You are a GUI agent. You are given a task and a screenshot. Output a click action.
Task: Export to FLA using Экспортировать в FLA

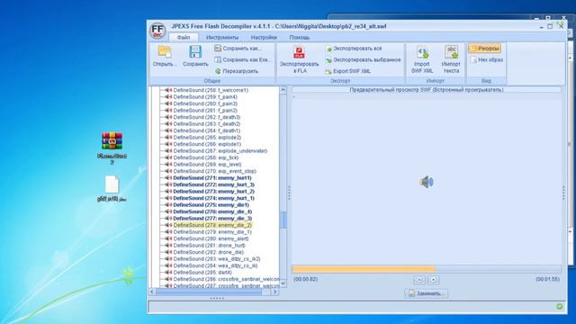299,59
